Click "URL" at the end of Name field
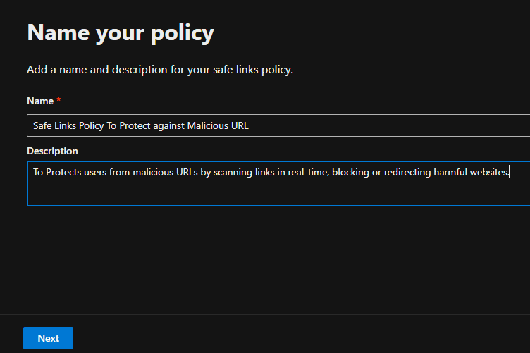530x353 pixels. 240,125
